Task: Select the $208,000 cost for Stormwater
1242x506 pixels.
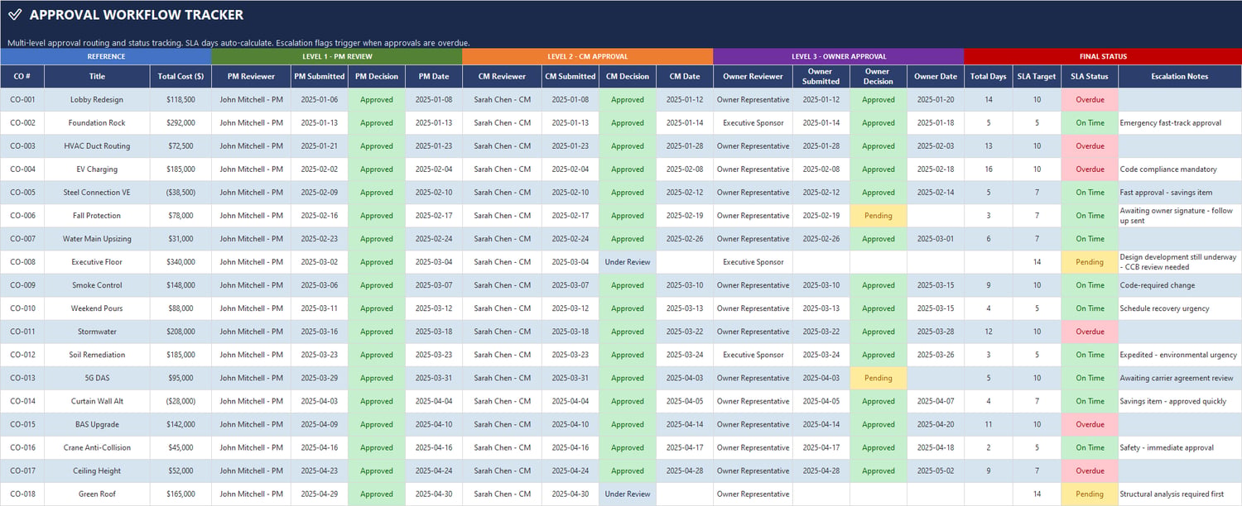Action: [x=181, y=331]
